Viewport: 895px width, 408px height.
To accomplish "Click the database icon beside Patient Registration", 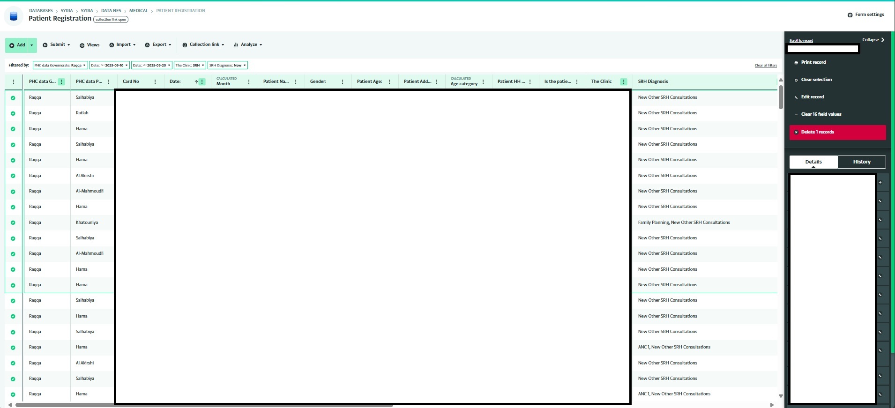I will (x=14, y=16).
